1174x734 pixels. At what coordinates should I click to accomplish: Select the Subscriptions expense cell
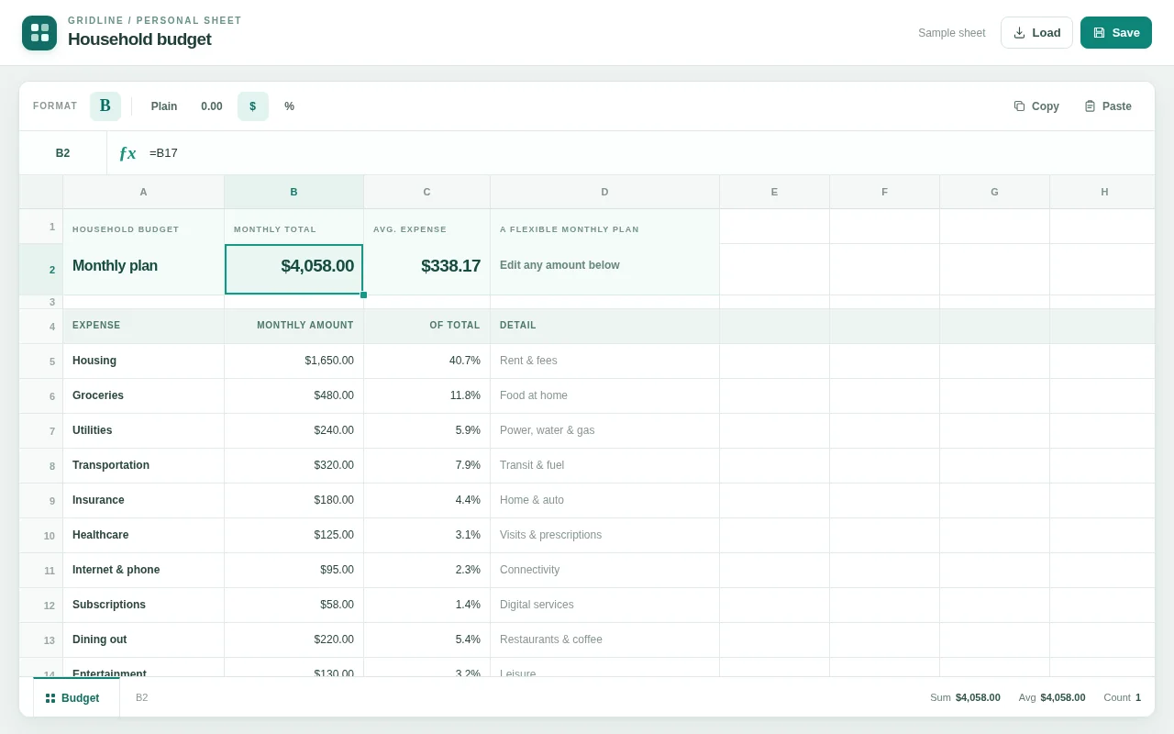[x=144, y=605]
